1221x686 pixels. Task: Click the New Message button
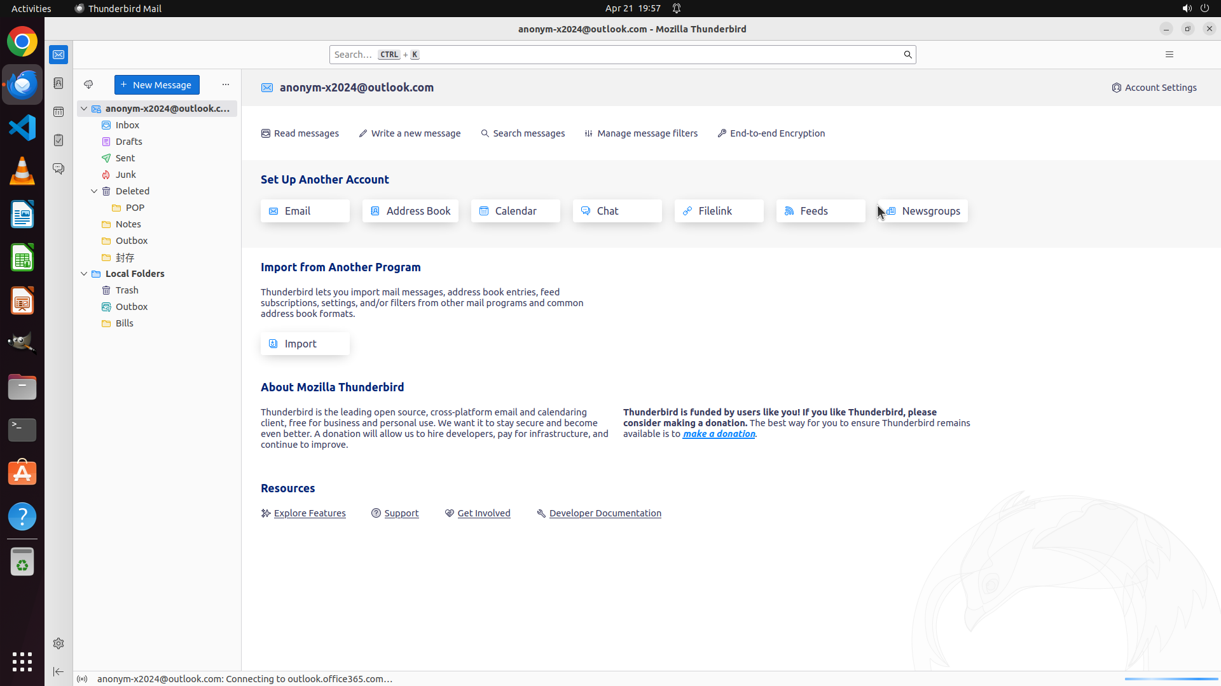point(156,84)
